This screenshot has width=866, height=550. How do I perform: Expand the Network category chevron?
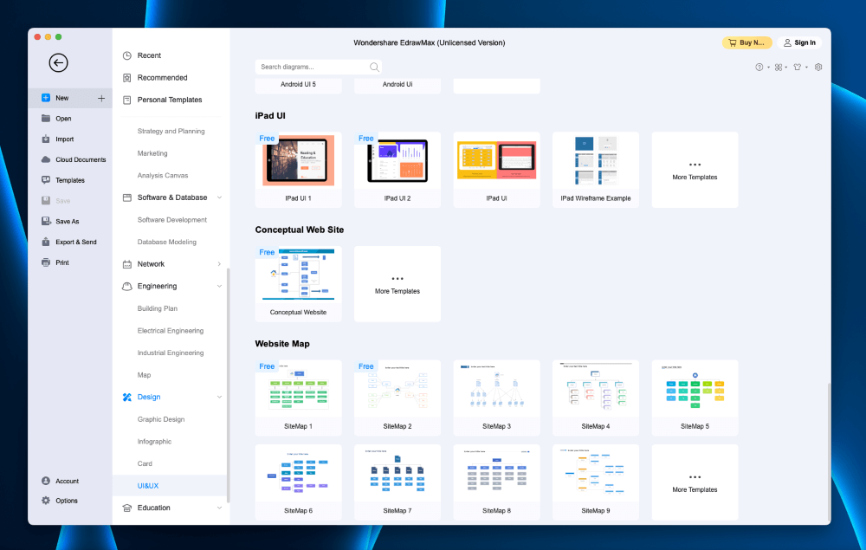click(x=219, y=264)
